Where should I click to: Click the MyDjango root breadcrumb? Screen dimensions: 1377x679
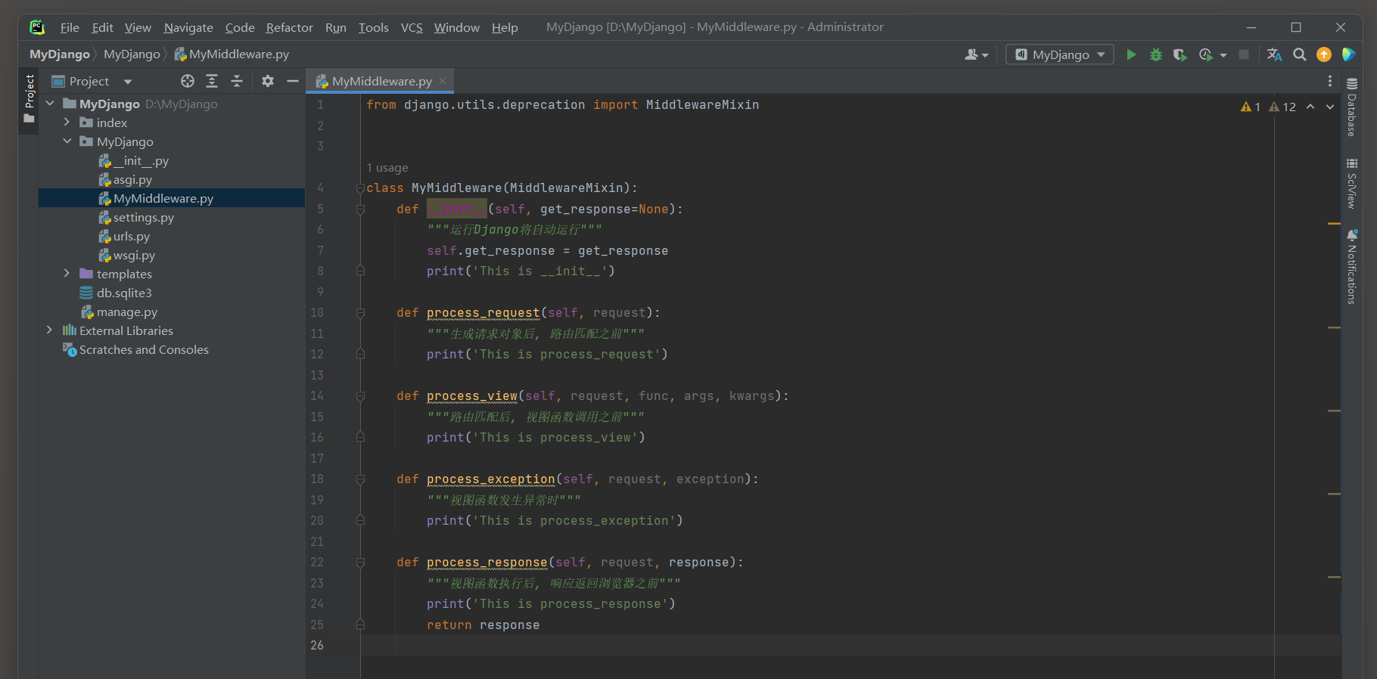point(59,54)
